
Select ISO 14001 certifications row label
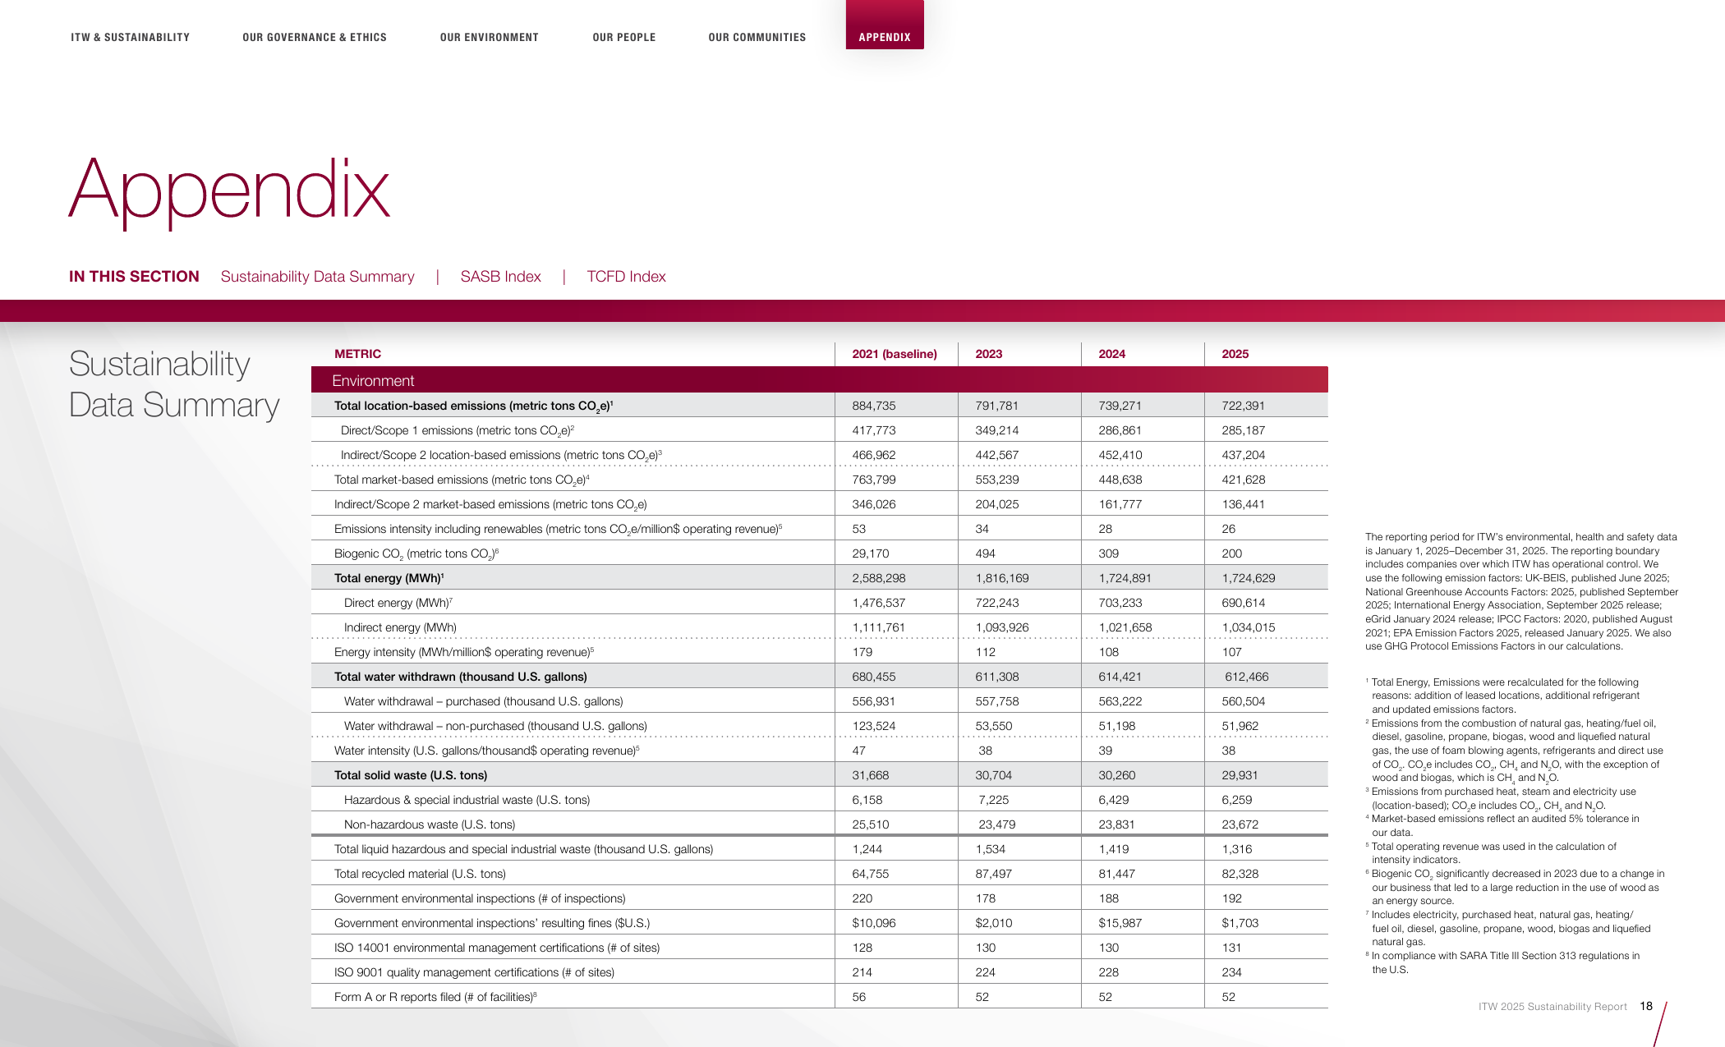(x=497, y=948)
